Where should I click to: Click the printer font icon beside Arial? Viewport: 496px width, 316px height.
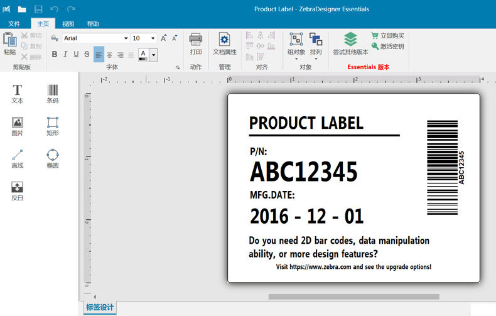55,38
